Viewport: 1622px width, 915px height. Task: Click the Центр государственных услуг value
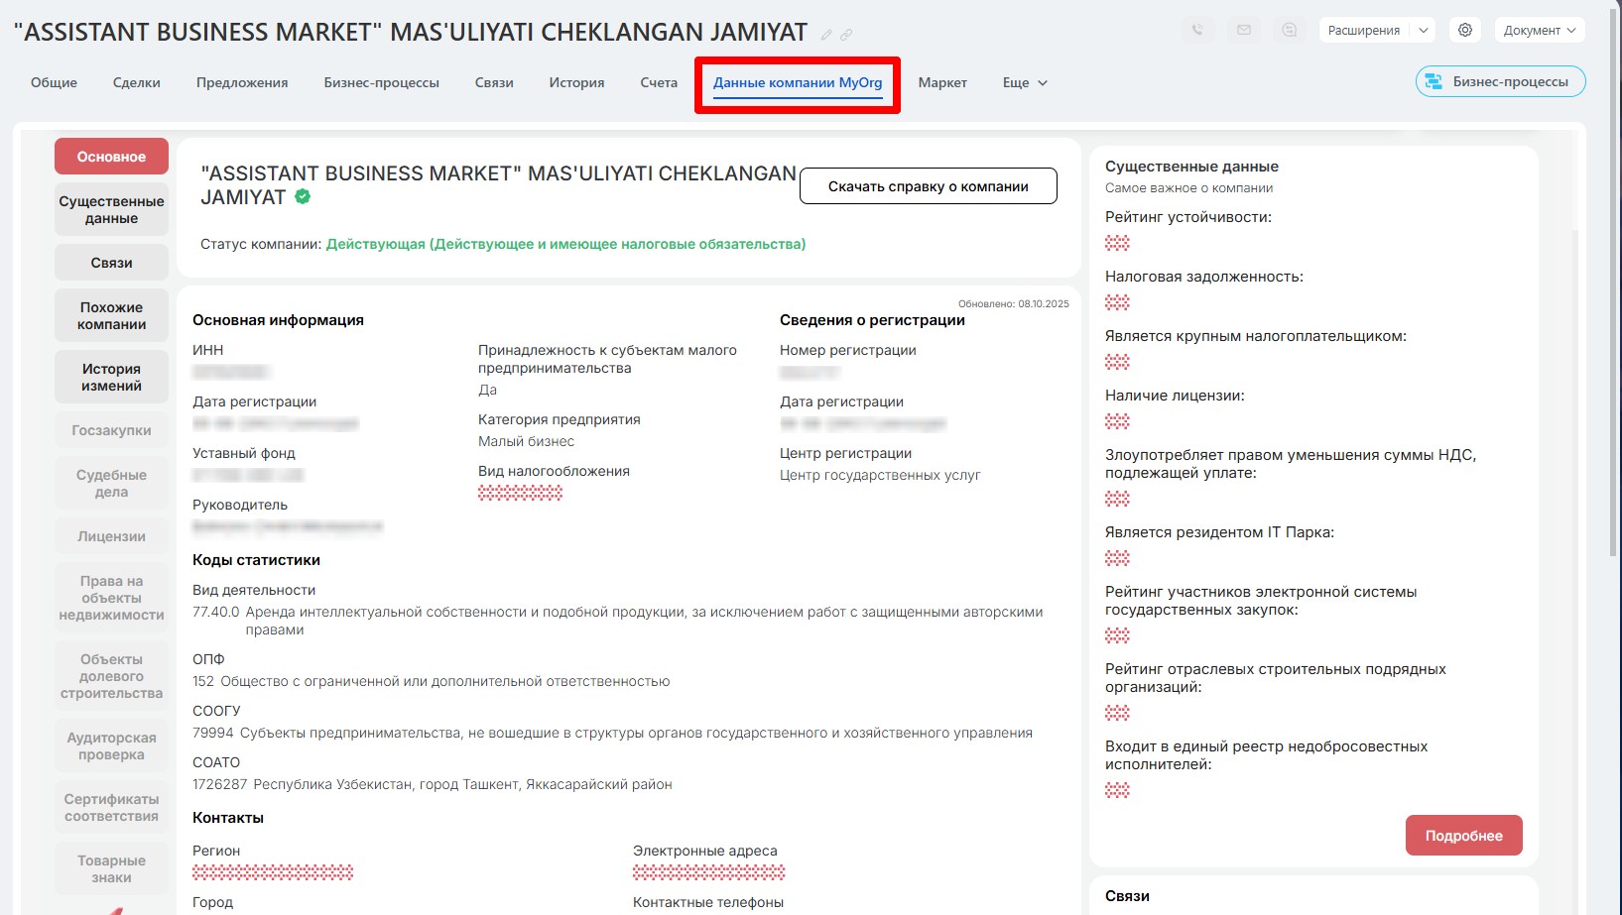pyautogui.click(x=880, y=475)
